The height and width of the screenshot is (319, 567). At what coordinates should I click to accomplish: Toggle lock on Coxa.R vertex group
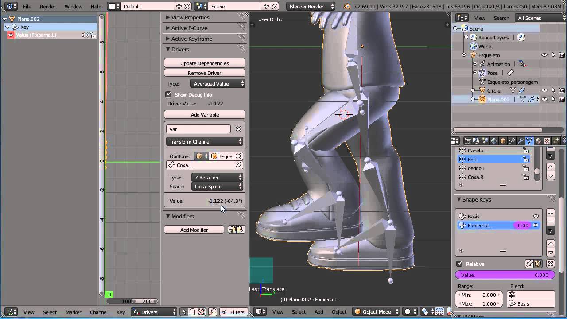[526, 177]
